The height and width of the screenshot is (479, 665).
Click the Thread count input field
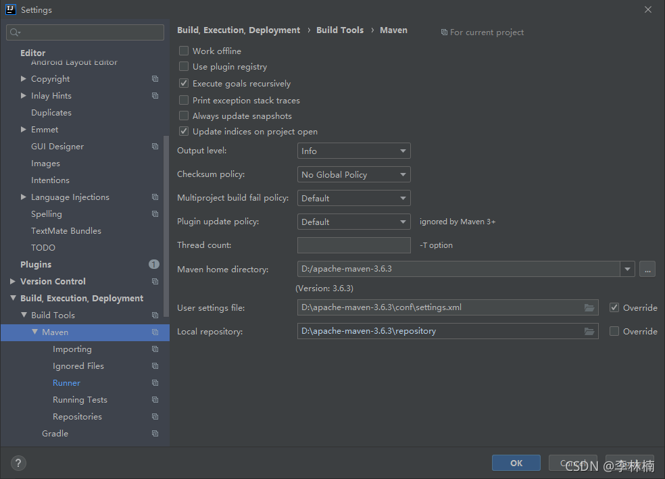pyautogui.click(x=353, y=245)
